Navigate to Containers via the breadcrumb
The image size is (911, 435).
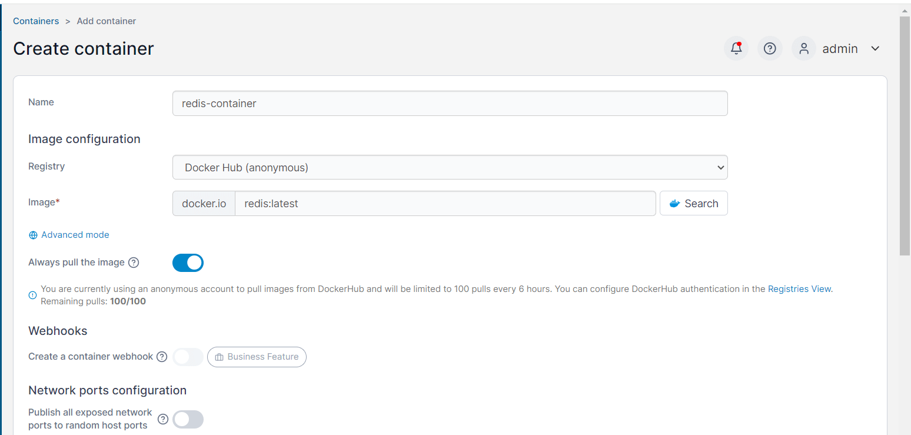tap(36, 21)
